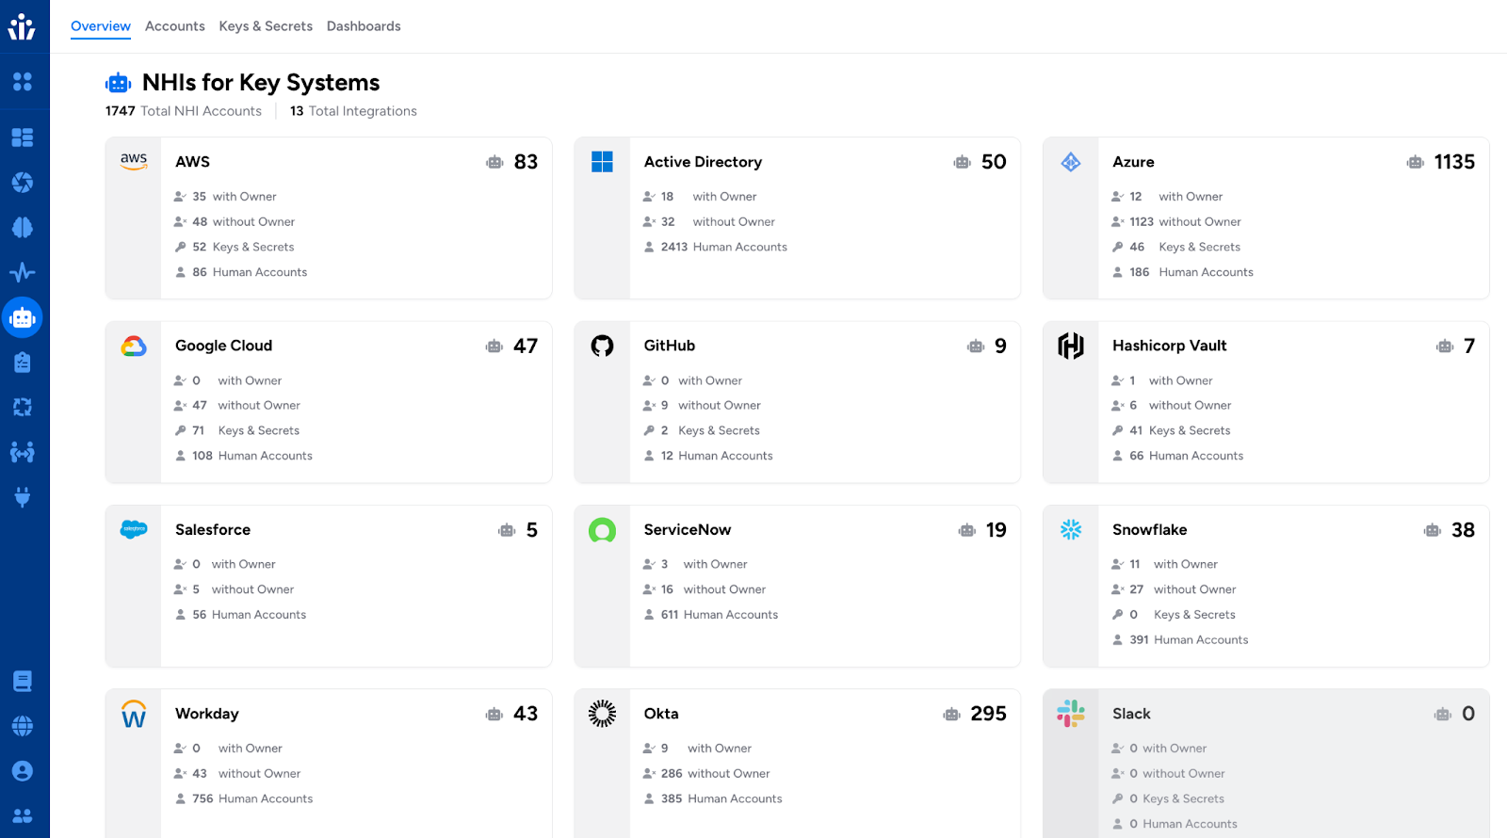Open the book documentation sidebar icon
This screenshot has height=838, width=1507.
coord(23,681)
